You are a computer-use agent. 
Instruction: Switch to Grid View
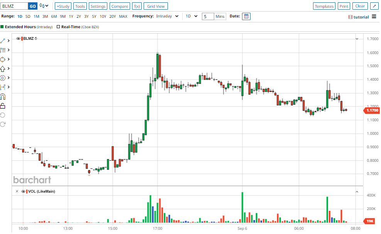pyautogui.click(x=156, y=6)
